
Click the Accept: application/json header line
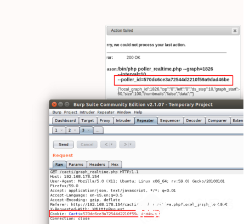pyautogui.click(x=113, y=191)
